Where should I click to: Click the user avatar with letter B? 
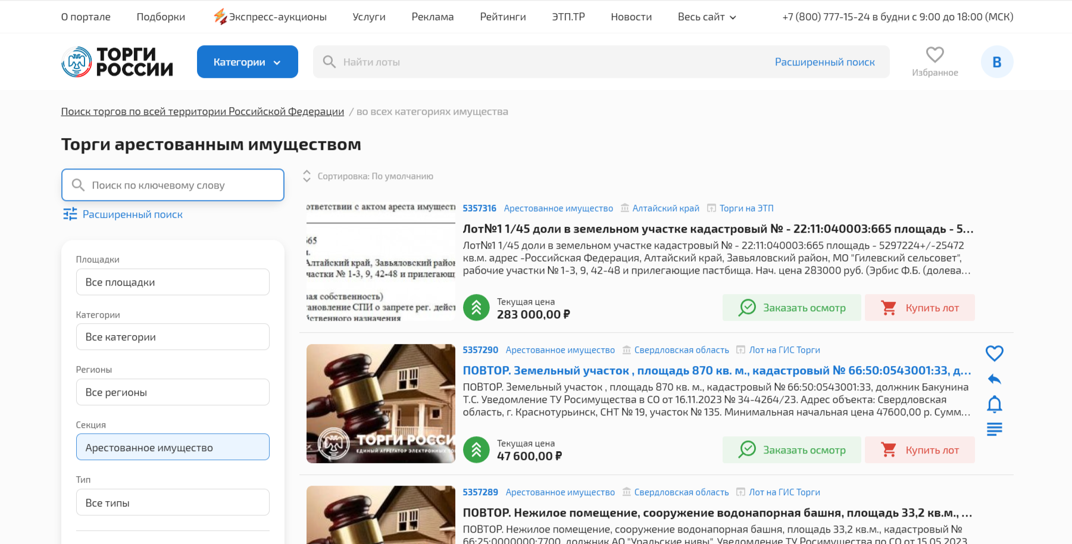click(x=996, y=62)
